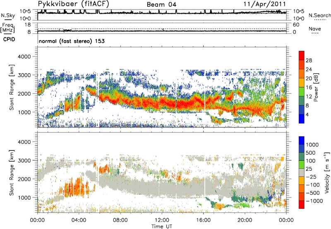
Task: Click the 'CPID' row label
Action: click(9, 39)
